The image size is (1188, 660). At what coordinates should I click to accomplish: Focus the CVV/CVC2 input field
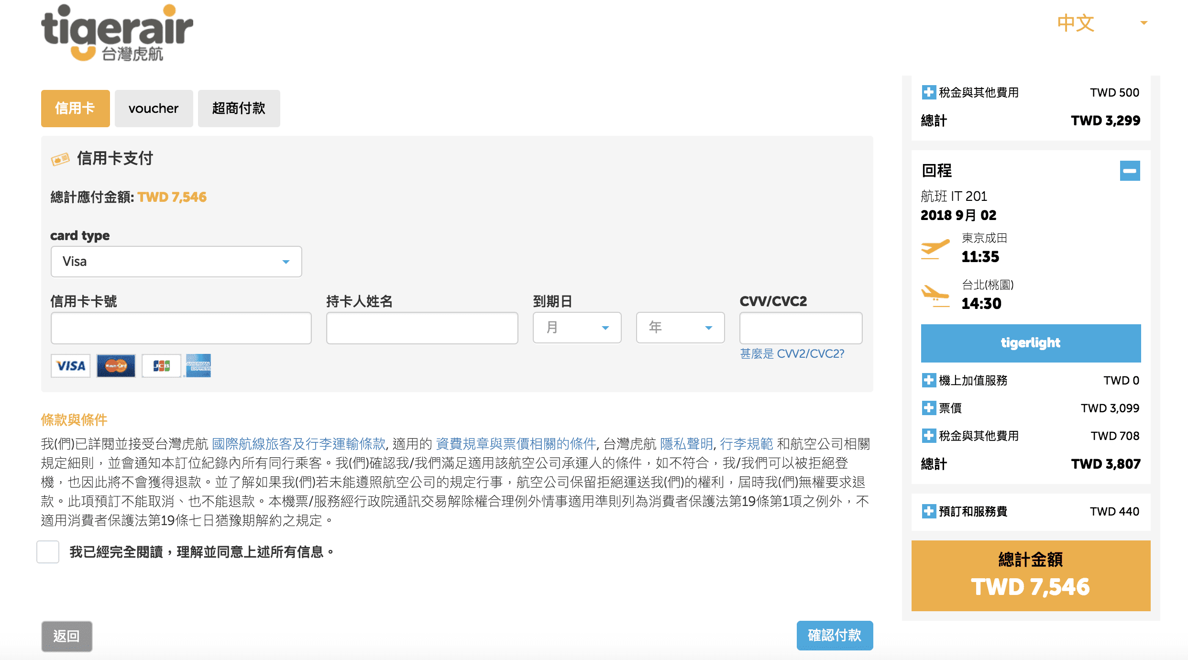click(x=801, y=328)
